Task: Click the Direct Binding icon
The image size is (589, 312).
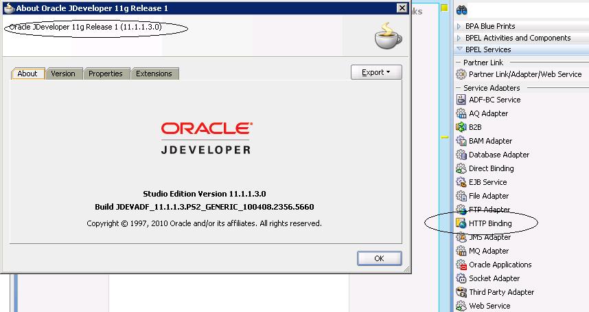Action: click(461, 168)
